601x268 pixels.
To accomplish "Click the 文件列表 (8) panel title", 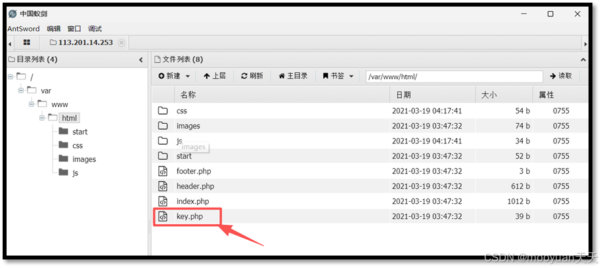I will pyautogui.click(x=183, y=60).
